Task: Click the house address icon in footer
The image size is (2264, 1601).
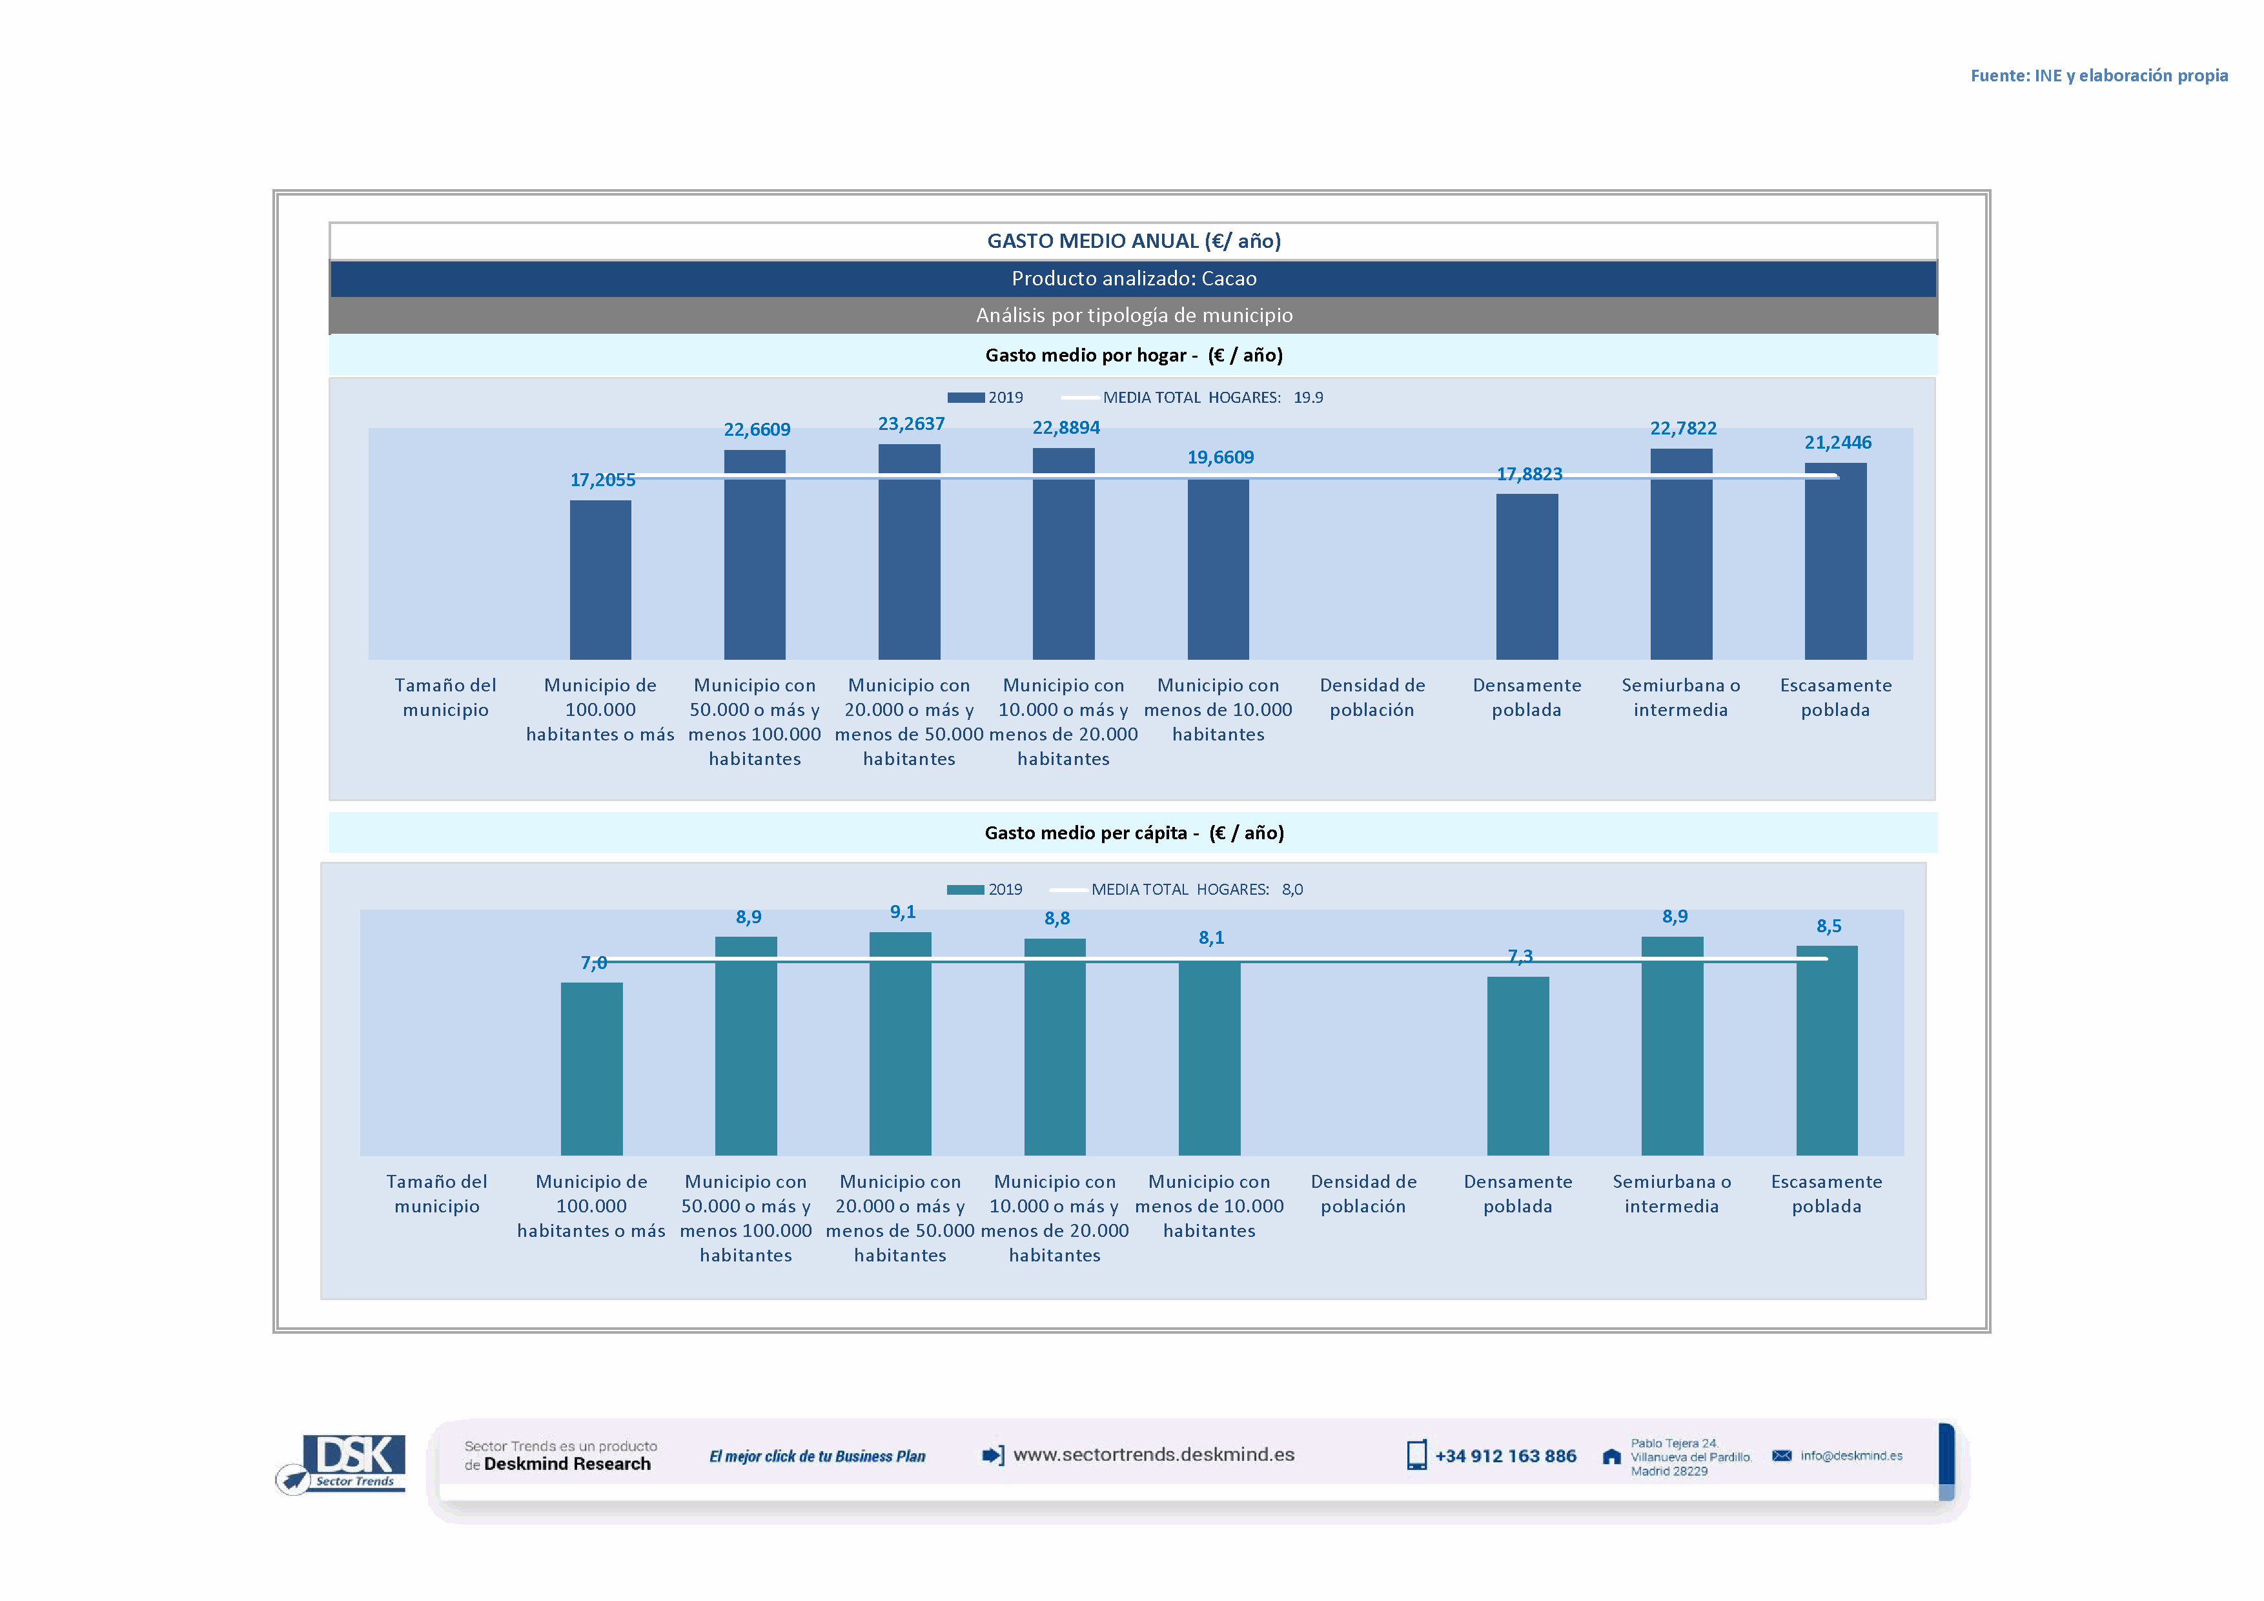Action: point(1611,1456)
